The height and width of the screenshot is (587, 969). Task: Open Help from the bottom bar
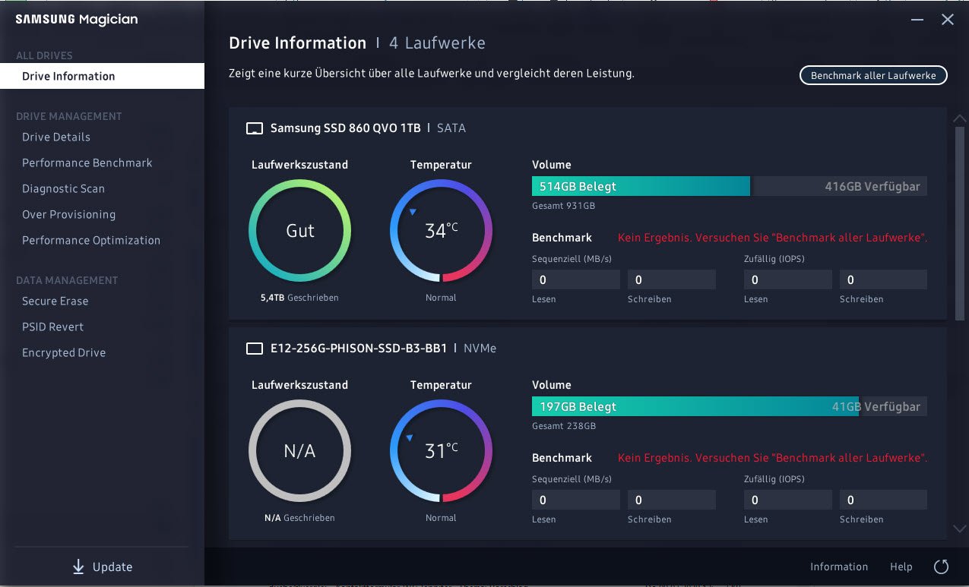click(901, 566)
